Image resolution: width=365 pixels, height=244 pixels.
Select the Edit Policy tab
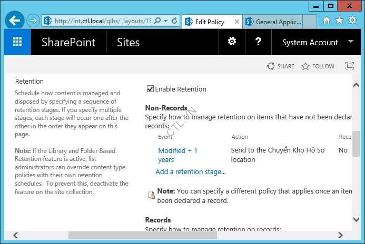209,22
